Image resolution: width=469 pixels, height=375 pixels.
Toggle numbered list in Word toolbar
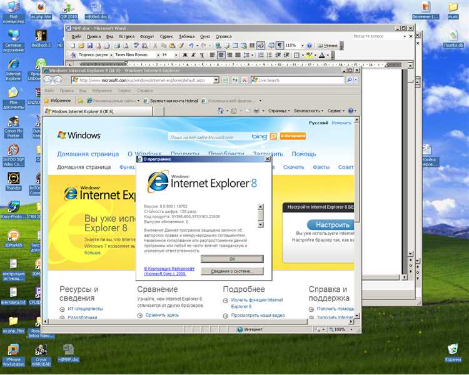point(261,55)
